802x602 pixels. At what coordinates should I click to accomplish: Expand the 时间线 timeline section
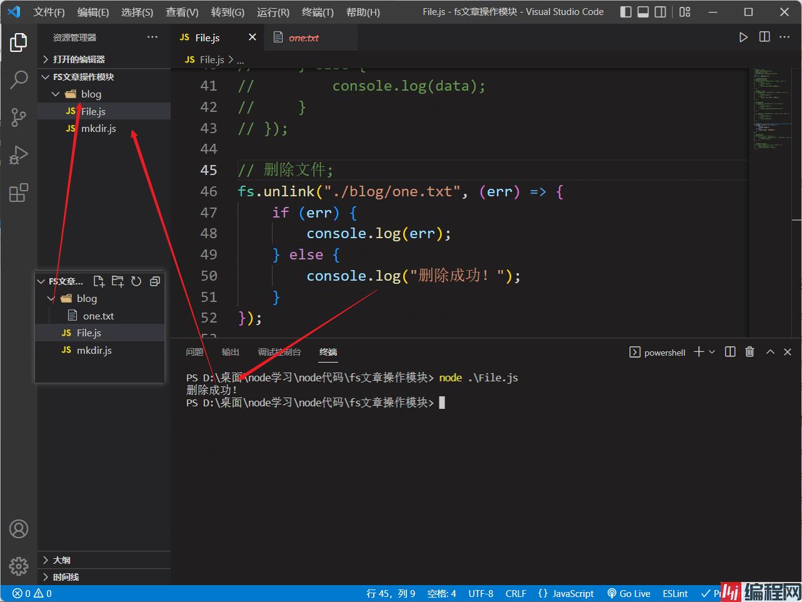pos(104,577)
